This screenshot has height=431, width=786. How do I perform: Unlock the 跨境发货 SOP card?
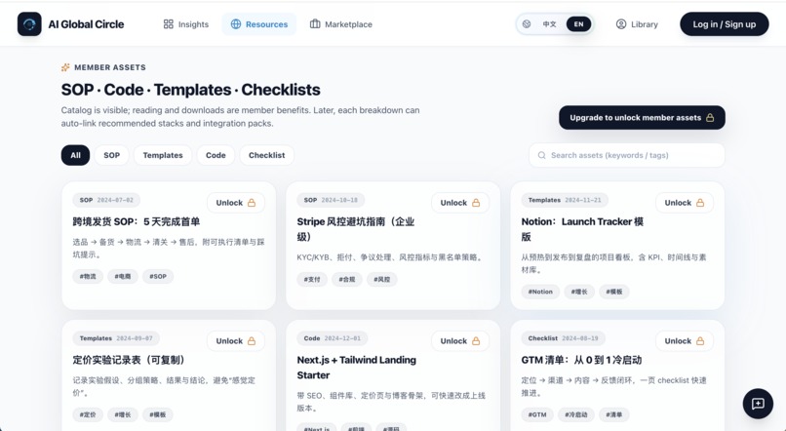pos(236,203)
